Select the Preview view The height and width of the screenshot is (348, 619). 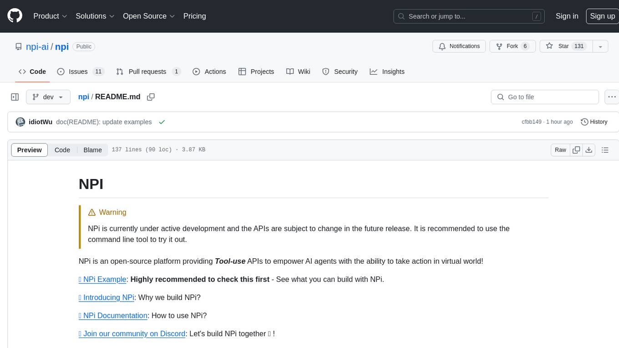click(x=30, y=150)
